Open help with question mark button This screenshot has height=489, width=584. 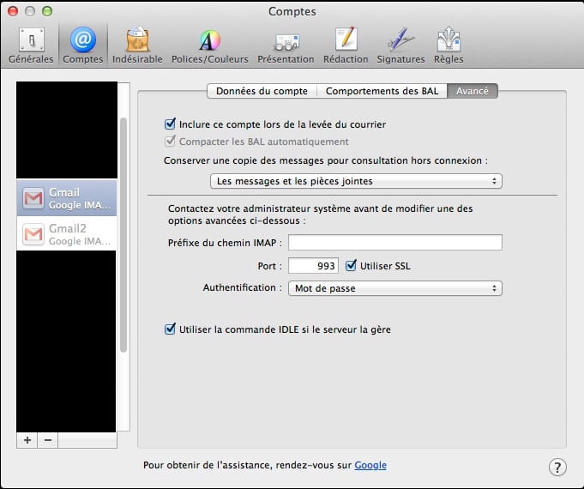pos(557,467)
